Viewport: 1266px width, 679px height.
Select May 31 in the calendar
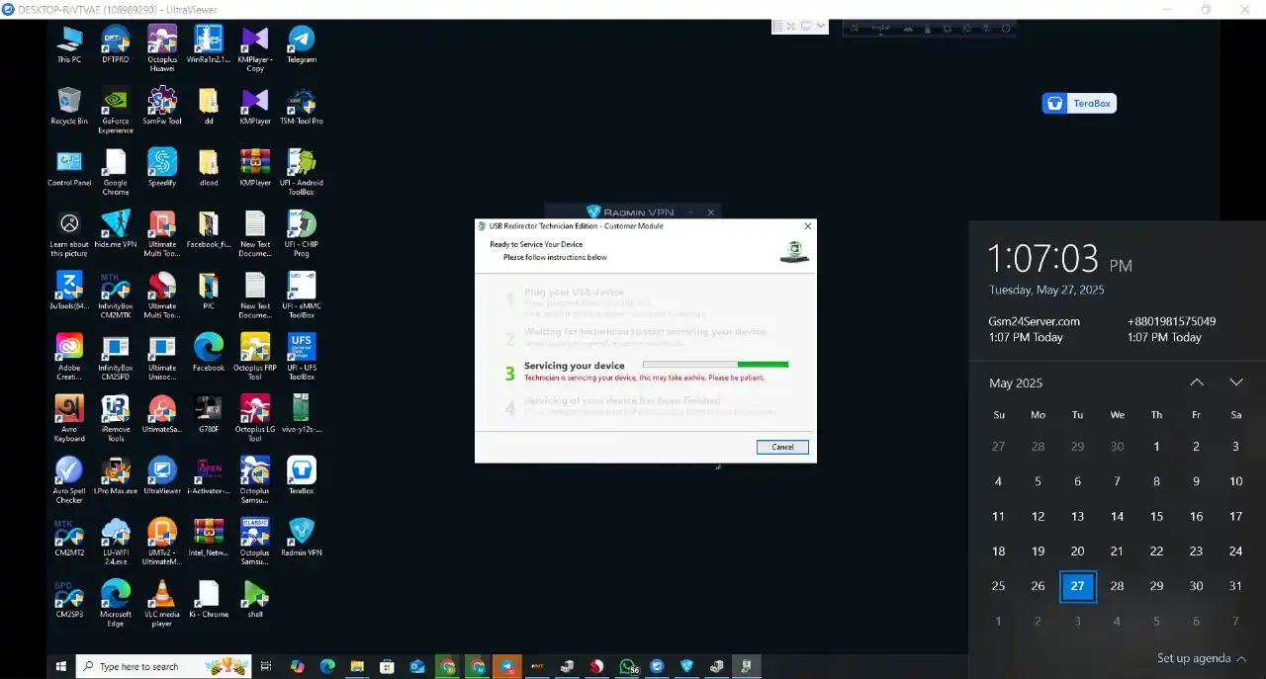tap(1235, 586)
